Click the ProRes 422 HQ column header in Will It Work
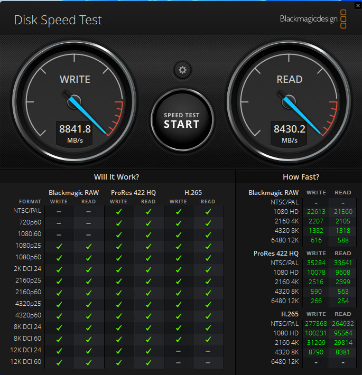Viewport: 362px width, 375px height. 133,193
